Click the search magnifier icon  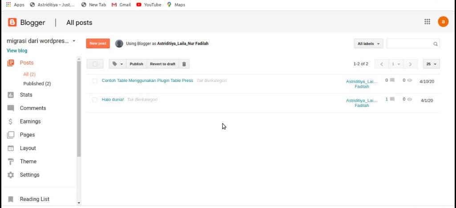click(436, 44)
